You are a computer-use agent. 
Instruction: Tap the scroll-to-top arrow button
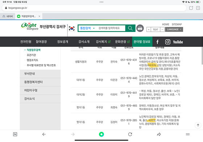click(x=198, y=125)
